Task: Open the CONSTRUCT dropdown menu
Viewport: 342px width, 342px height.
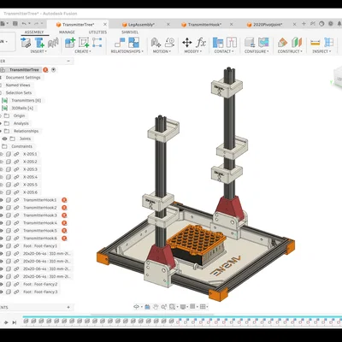Action: [290, 51]
